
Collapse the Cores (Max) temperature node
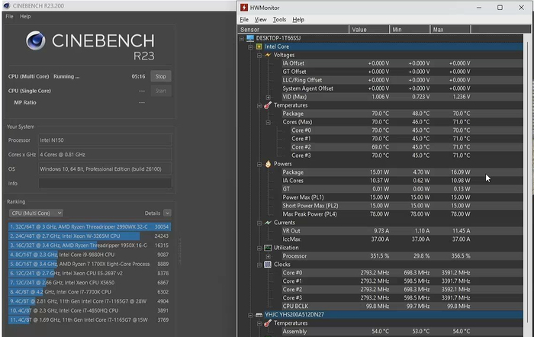click(x=268, y=122)
